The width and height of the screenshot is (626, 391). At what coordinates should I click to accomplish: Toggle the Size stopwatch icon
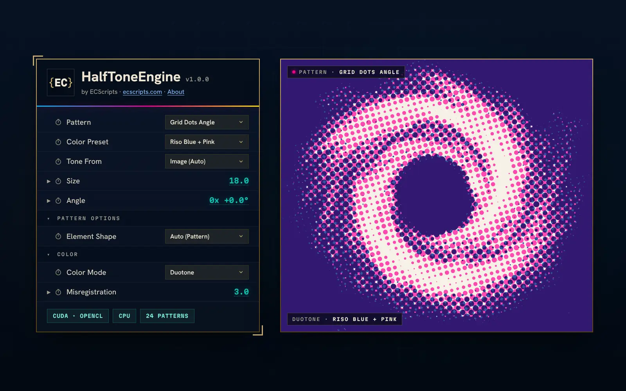click(x=58, y=181)
